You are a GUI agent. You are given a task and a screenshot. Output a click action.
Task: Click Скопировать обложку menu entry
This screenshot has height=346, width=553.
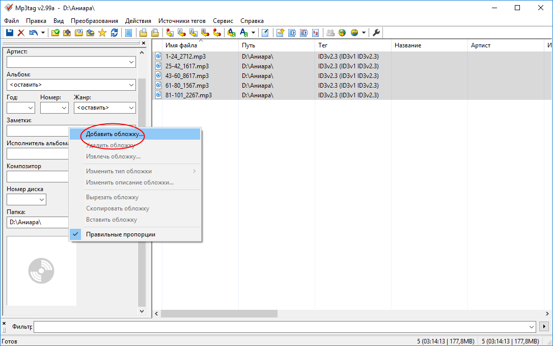pos(135,208)
